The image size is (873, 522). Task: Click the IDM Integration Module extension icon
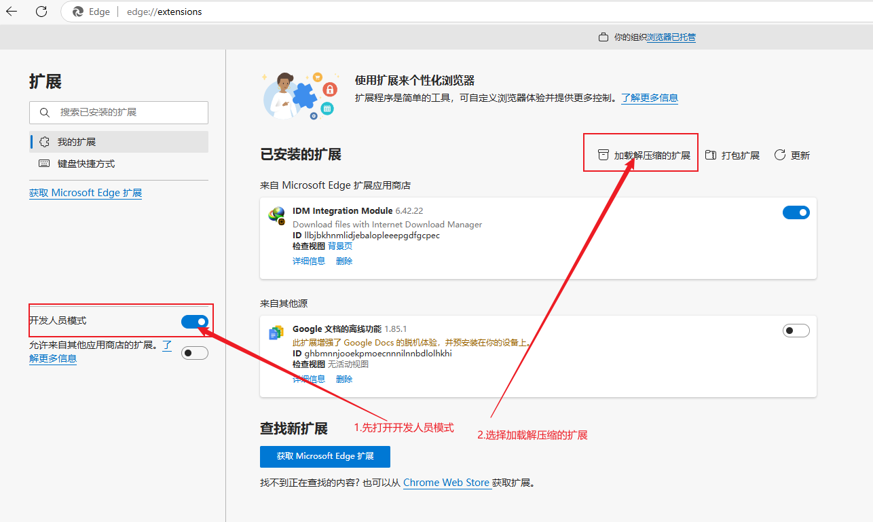tap(276, 215)
